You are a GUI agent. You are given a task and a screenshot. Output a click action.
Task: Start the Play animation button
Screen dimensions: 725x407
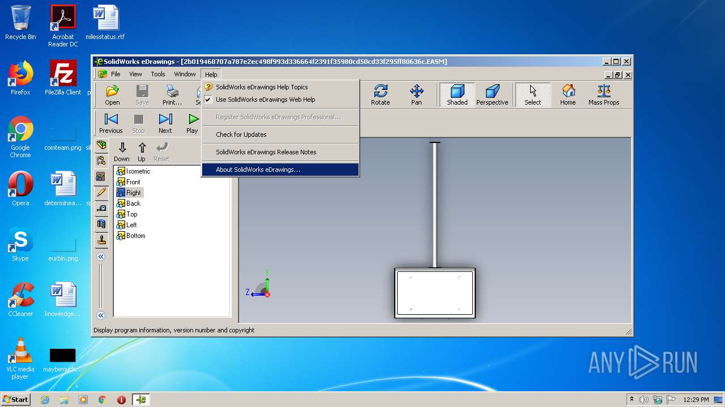[193, 123]
